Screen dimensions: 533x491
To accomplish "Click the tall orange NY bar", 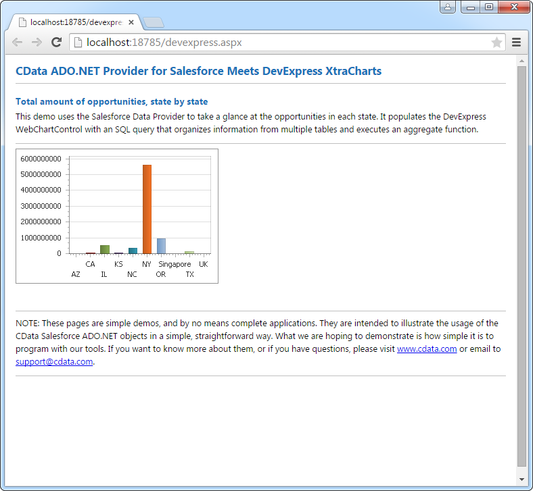I will [x=147, y=209].
